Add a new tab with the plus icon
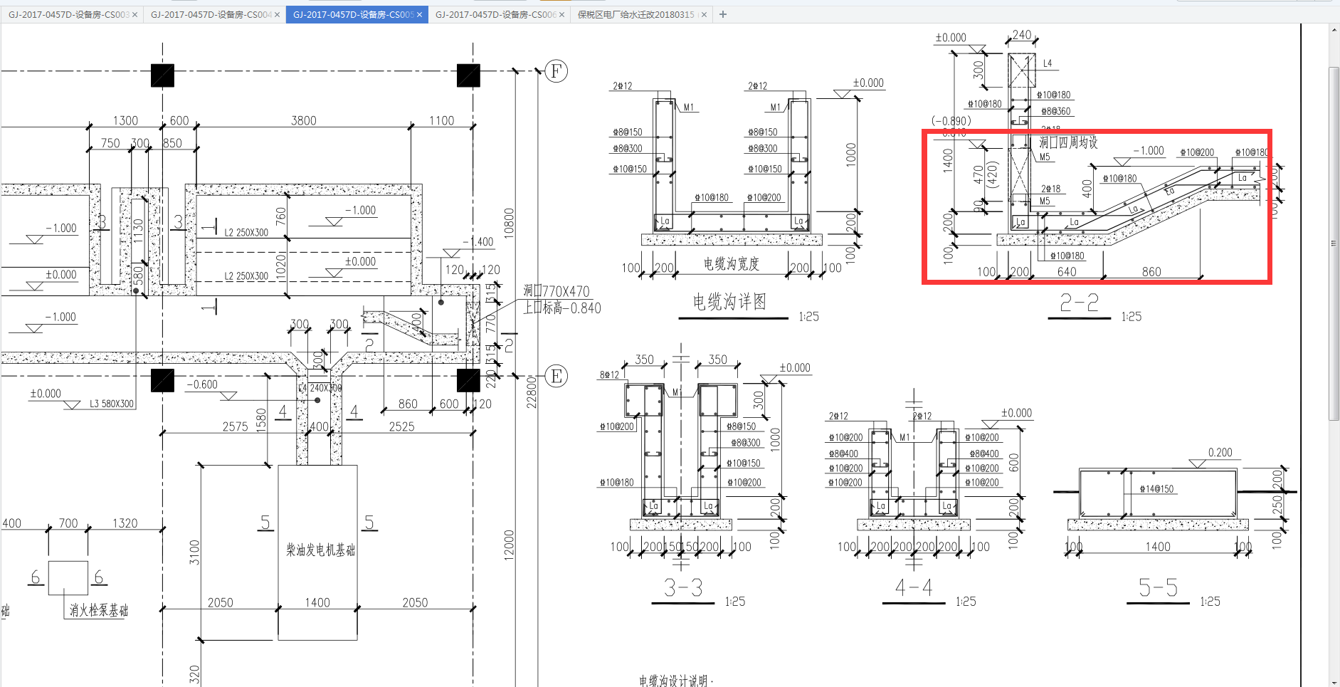The width and height of the screenshot is (1340, 687). pos(723,14)
